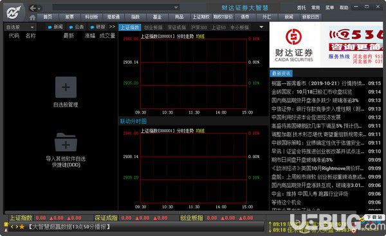Open the 期权T报价 toolbar tab
The height and width of the screenshot is (236, 386).
223,17
